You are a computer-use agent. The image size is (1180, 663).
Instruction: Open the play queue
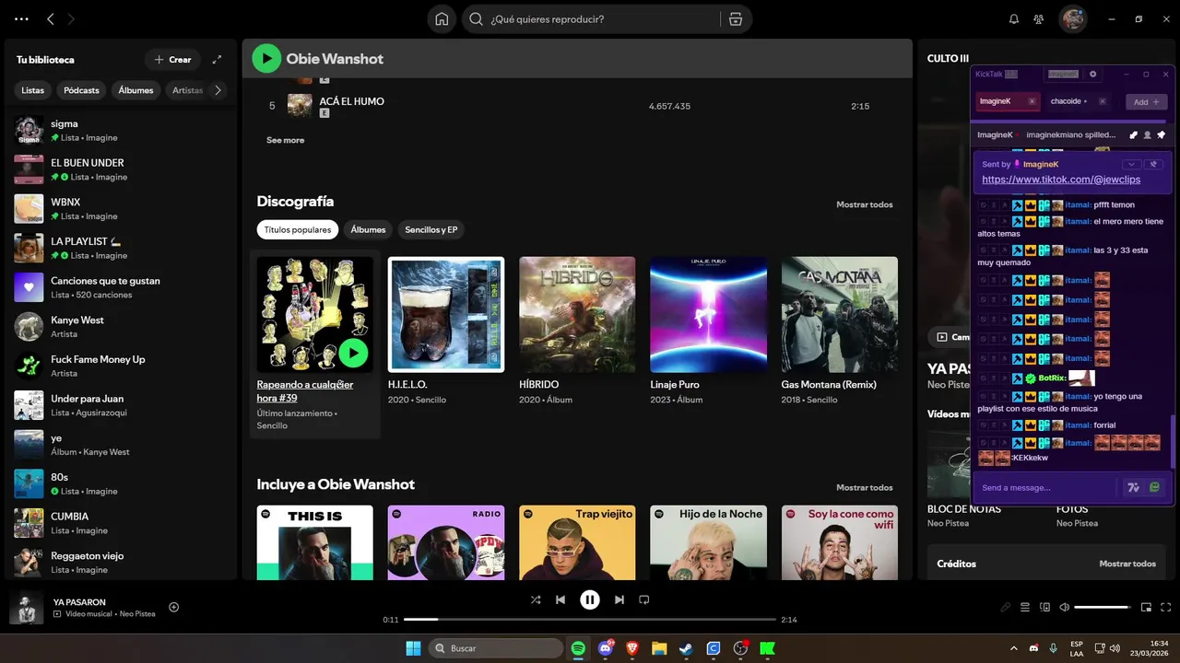(1025, 608)
